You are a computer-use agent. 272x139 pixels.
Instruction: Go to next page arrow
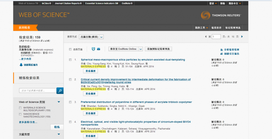(x=242, y=37)
